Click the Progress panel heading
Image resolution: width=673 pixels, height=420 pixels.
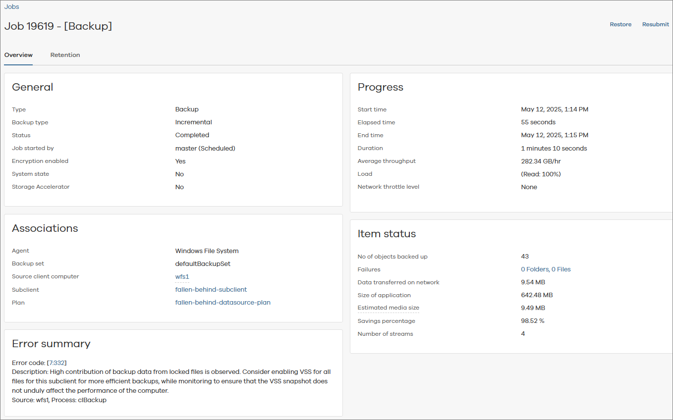click(380, 87)
